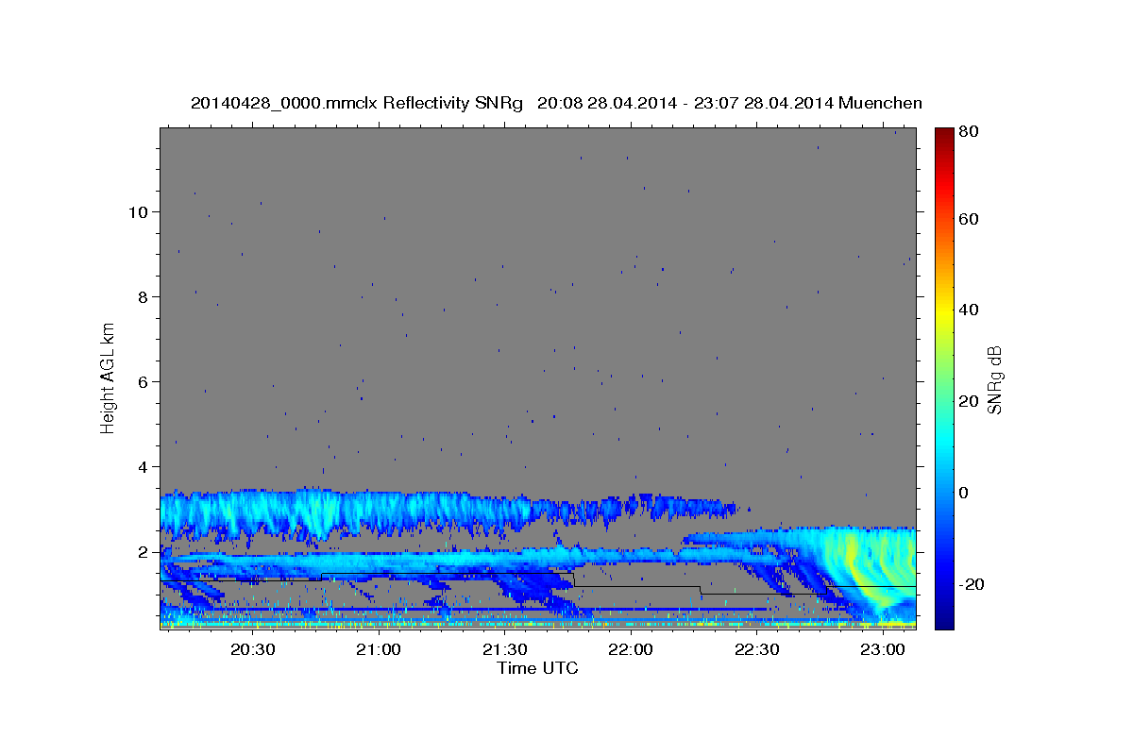This screenshot has height=755, width=1133.
Task: Click the height tick label 6
Action: point(144,382)
